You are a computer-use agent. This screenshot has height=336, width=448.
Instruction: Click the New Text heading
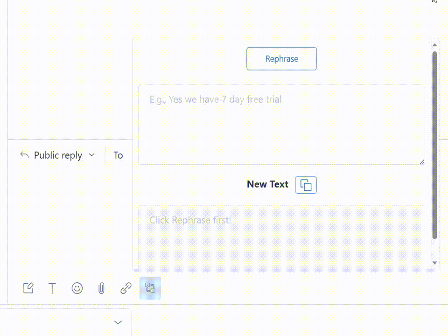[267, 184]
